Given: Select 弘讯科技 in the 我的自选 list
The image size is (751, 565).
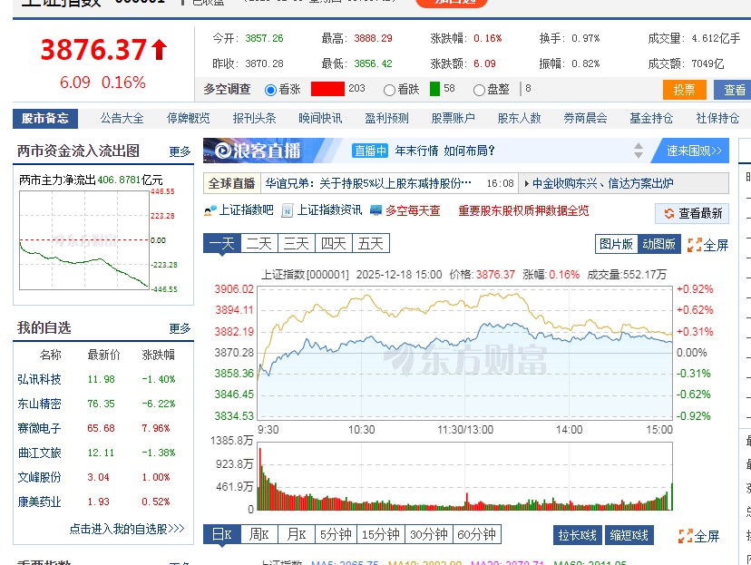Looking at the screenshot, I should pos(38,378).
